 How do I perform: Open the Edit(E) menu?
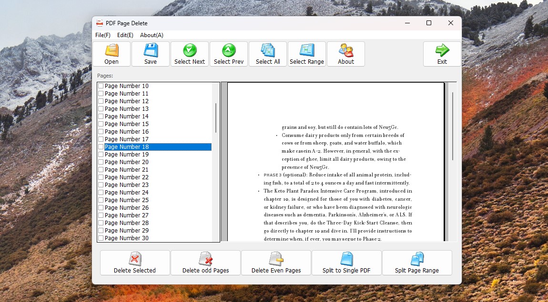pos(125,35)
